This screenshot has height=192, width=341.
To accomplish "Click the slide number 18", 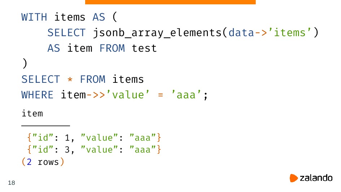I will [12, 183].
